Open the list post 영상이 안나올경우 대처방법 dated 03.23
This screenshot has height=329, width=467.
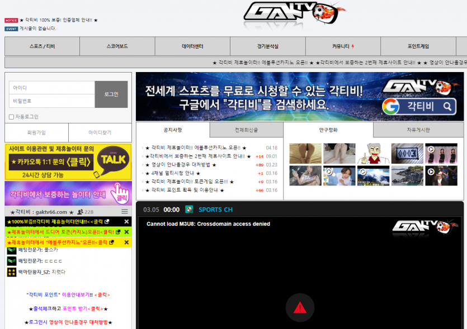(181, 165)
